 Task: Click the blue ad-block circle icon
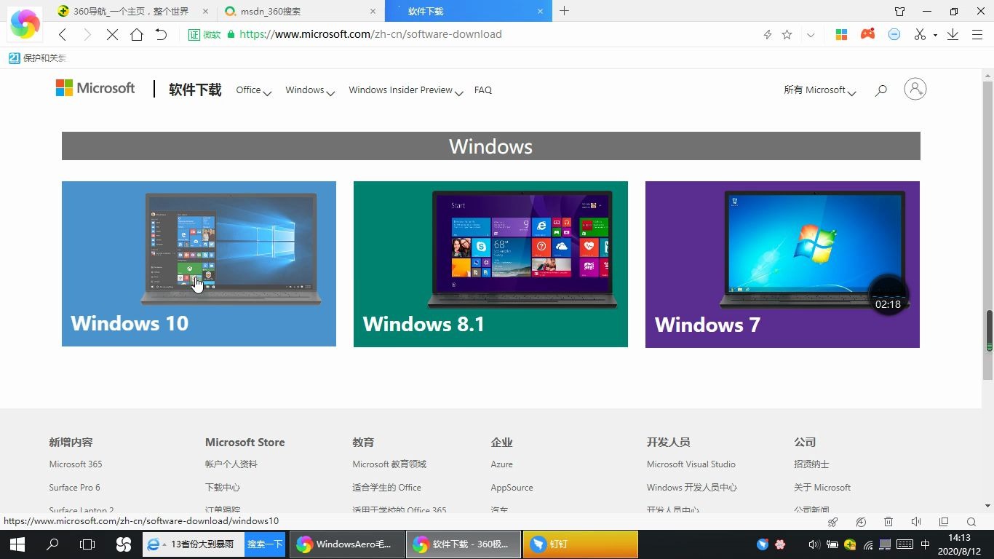coord(894,34)
